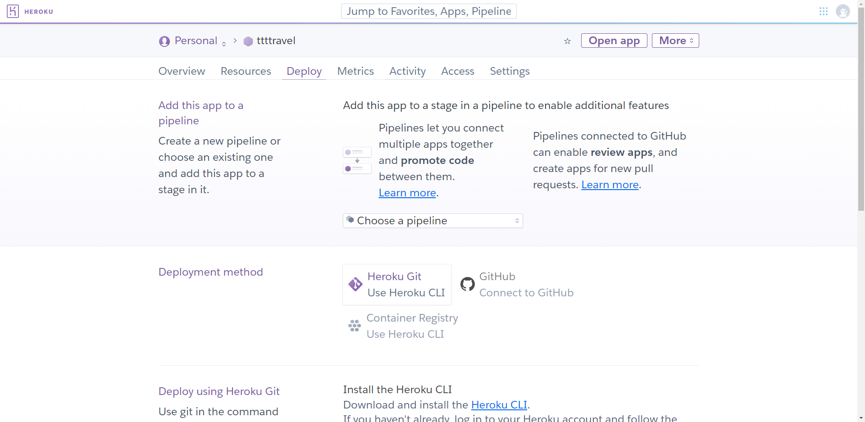Open the Metrics tab
Image resolution: width=865 pixels, height=422 pixels.
tap(355, 71)
